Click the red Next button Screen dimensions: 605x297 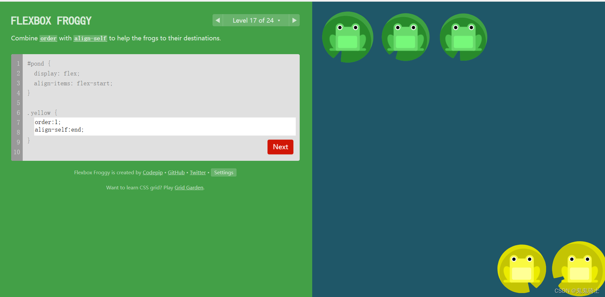(x=280, y=147)
